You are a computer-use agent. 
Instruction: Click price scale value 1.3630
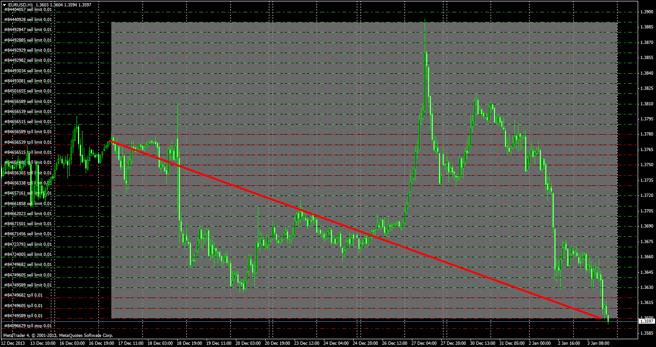[x=647, y=287]
